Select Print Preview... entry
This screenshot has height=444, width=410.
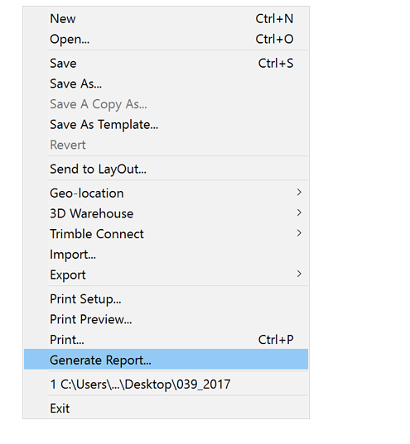coord(166,319)
